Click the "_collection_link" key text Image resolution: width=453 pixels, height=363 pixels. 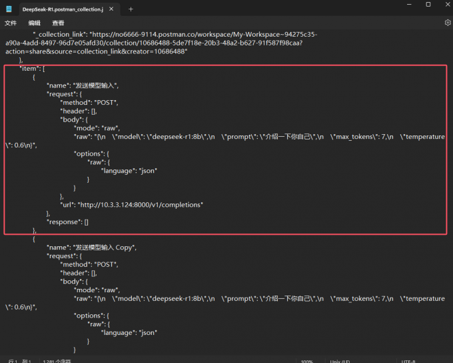click(x=60, y=35)
